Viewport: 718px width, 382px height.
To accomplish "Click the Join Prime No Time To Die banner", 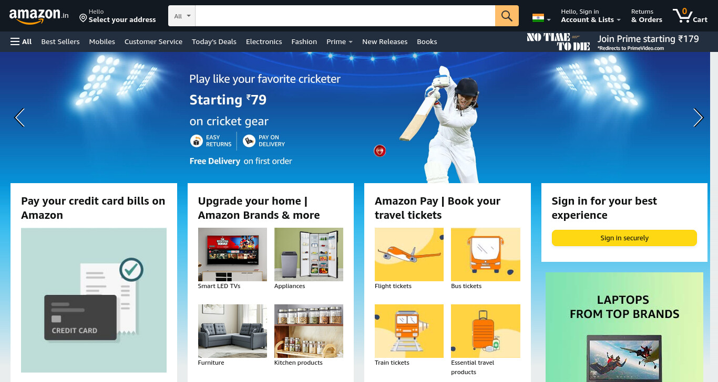I will click(x=613, y=41).
